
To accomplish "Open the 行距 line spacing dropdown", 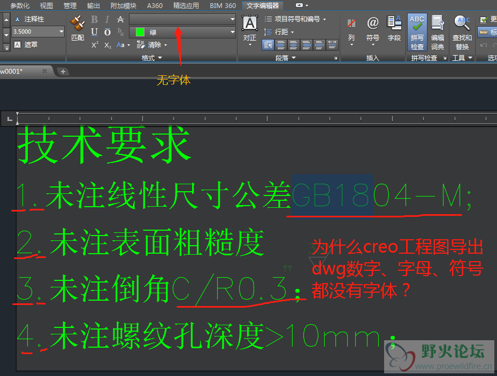I will (279, 32).
